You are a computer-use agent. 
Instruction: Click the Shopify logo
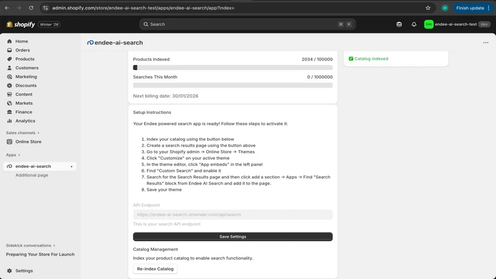click(20, 24)
